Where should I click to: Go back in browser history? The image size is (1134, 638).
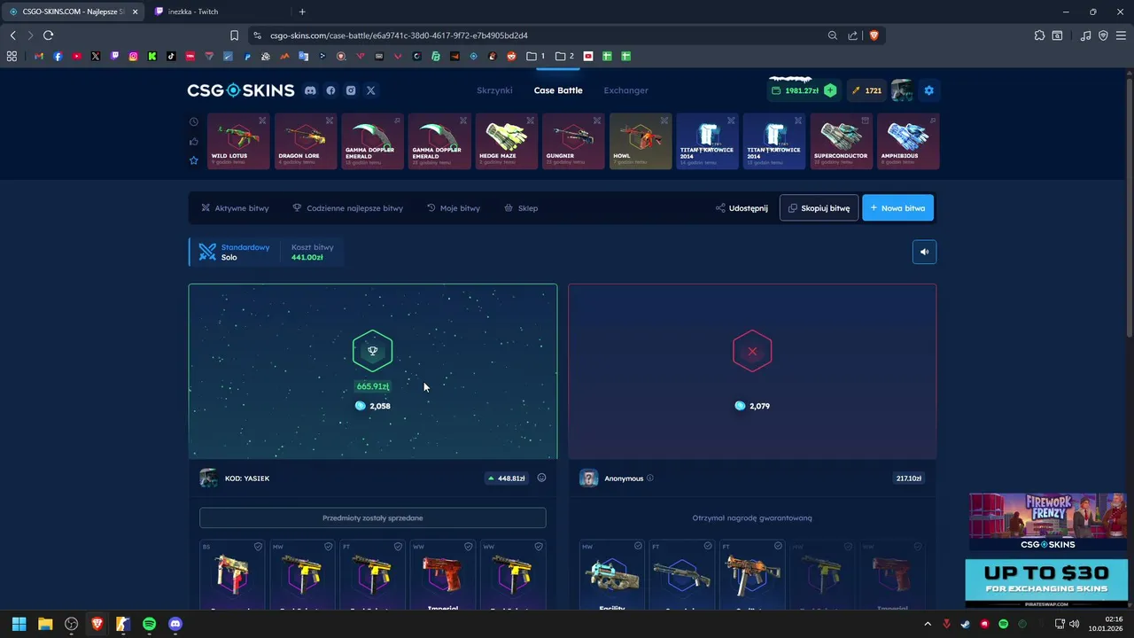tap(12, 35)
